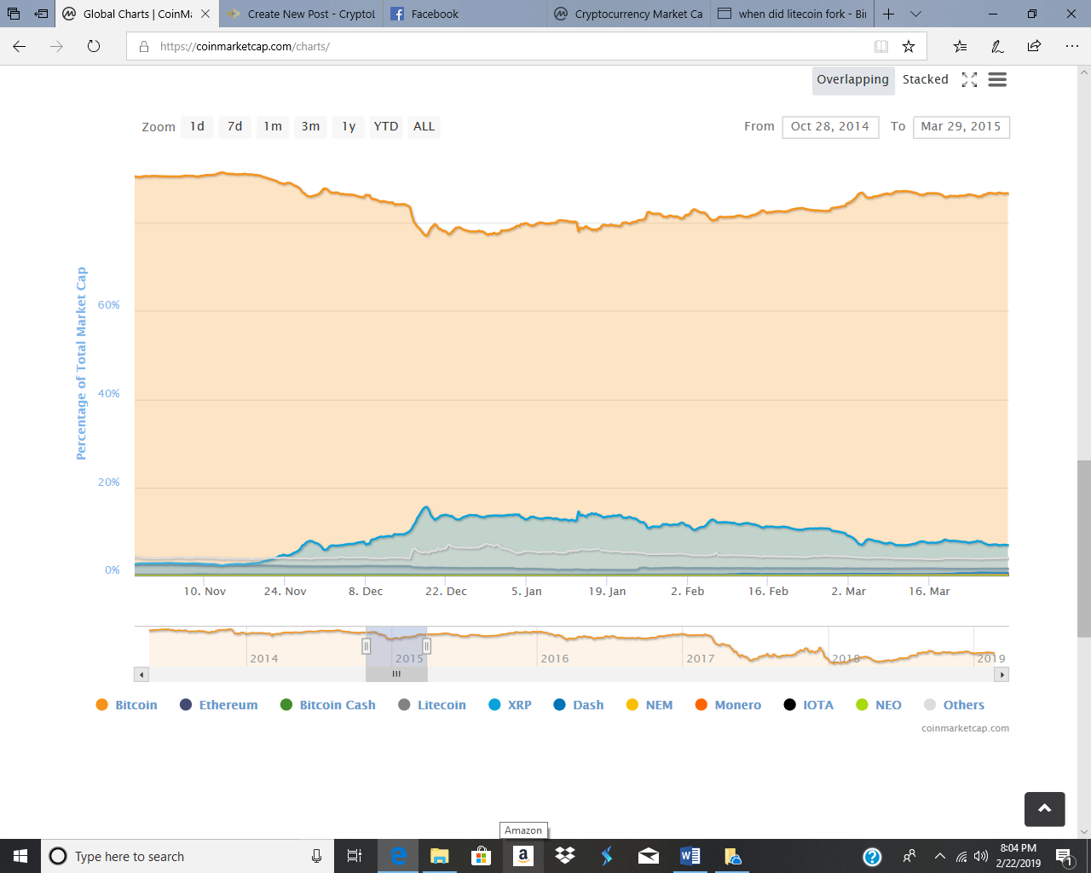The height and width of the screenshot is (873, 1091).
Task: Show tab previews chevron
Action: point(915,14)
